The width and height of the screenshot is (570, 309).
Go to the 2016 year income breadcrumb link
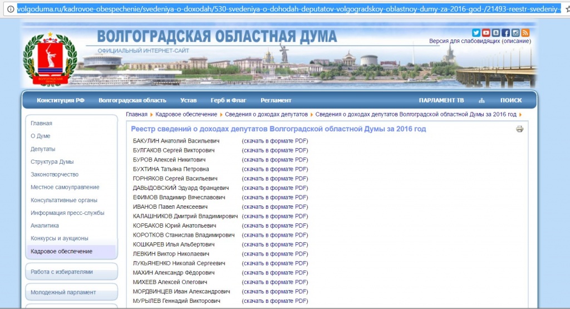tap(416, 114)
